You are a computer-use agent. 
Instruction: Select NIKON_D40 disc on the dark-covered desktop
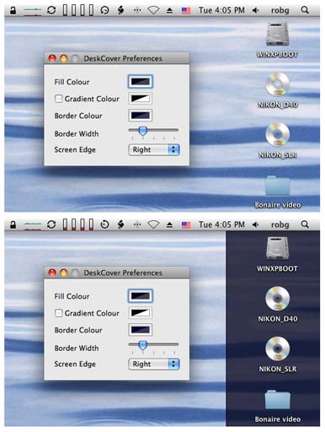tap(277, 299)
